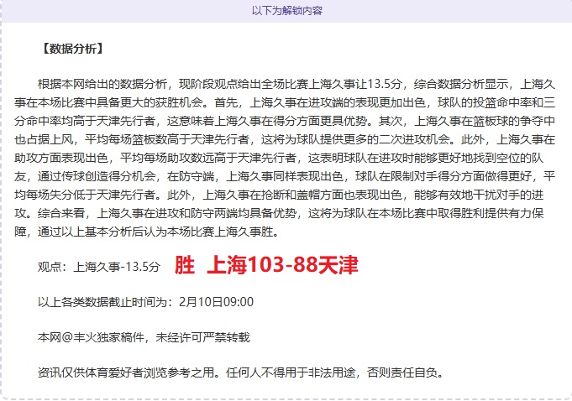Viewport: 572px width, 401px height.
Task: Click the '以下为解锁内容' banner text
Action: click(287, 11)
